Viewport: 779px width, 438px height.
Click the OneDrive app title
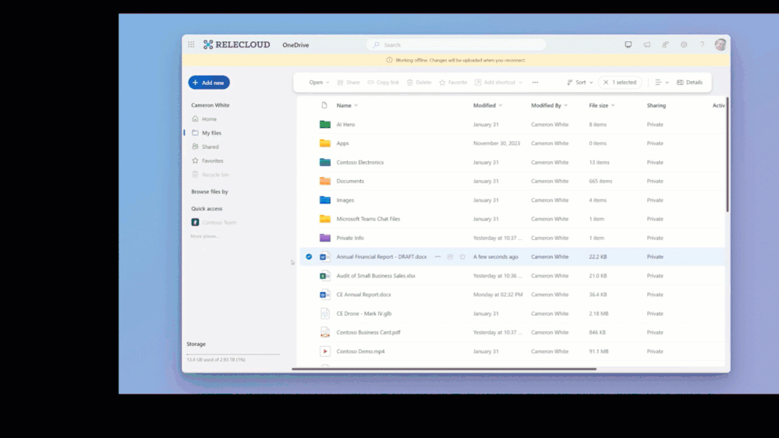point(296,44)
